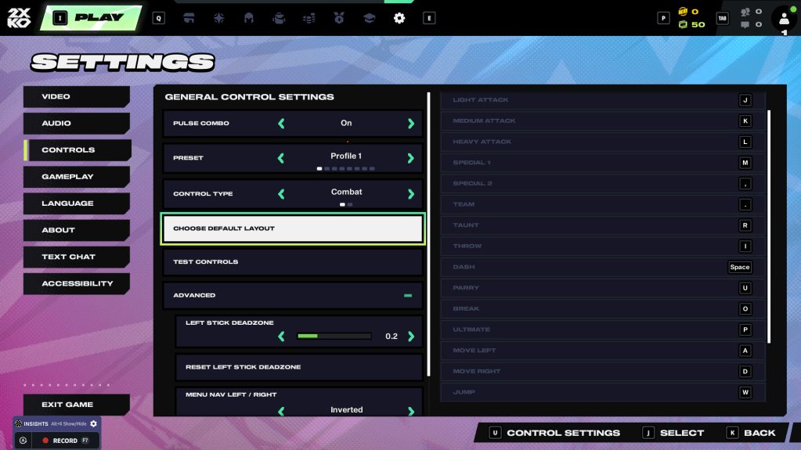The image size is (801, 450).
Task: Switch Menu Nav Inverted with right arrow
Action: pos(410,410)
